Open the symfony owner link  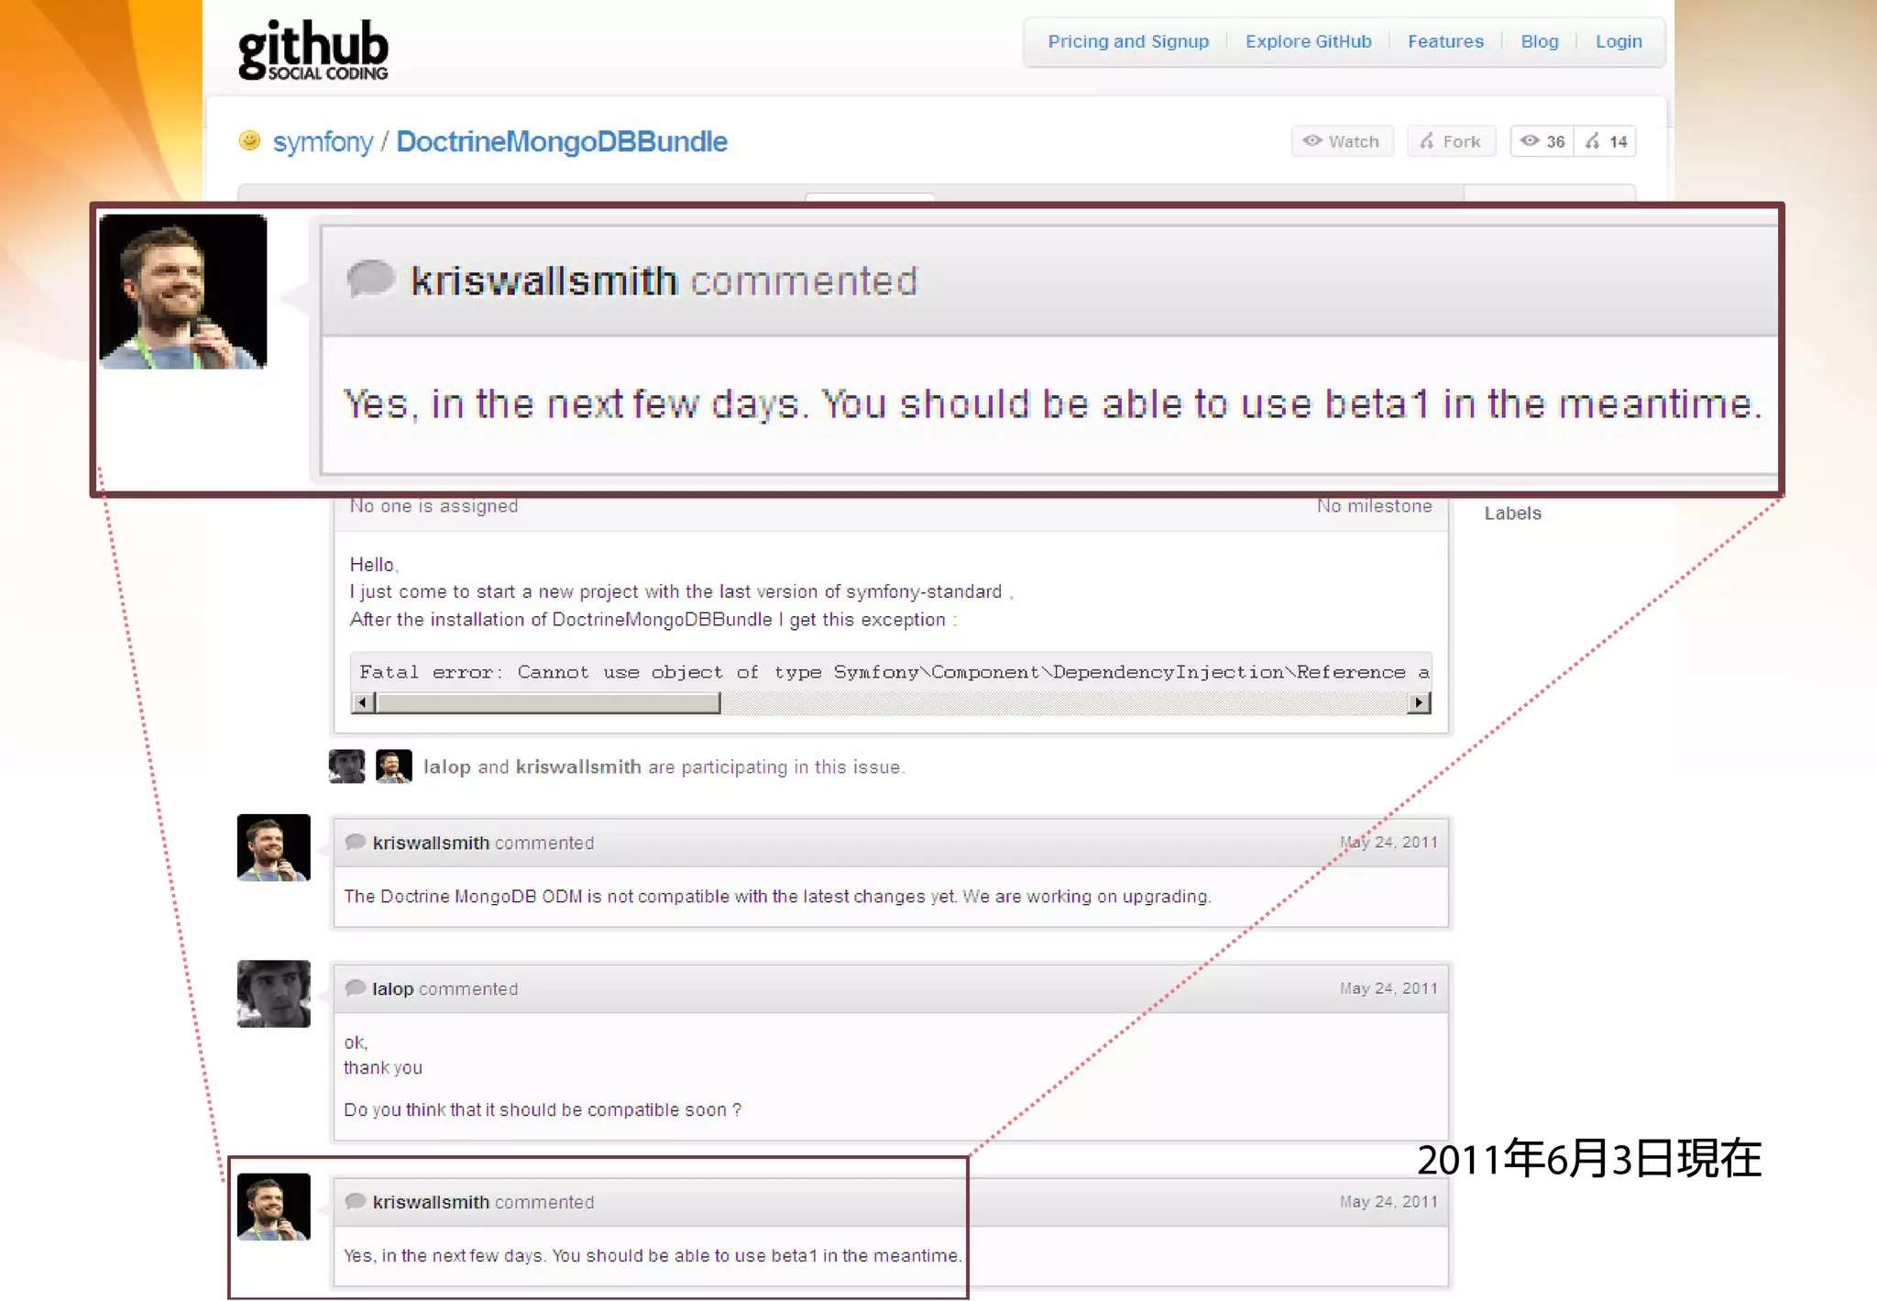click(323, 141)
